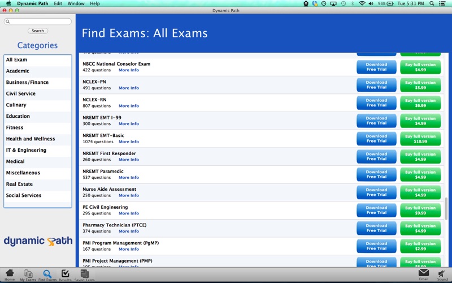
Task: Open the Window menu
Action: [76, 3]
